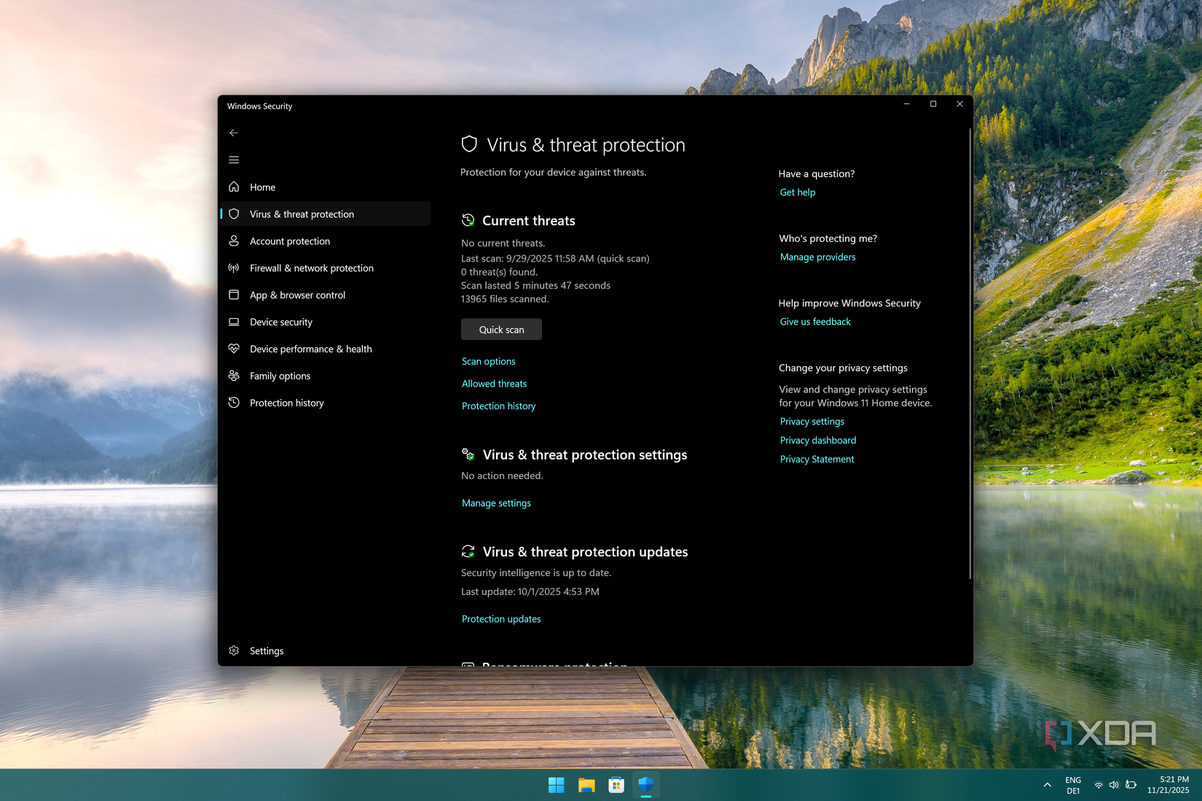The image size is (1202, 801).
Task: Click the battery tray icon
Action: point(1131,785)
